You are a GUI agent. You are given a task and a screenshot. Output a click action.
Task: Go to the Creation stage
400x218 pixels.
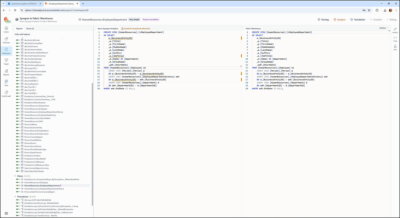click(376, 20)
